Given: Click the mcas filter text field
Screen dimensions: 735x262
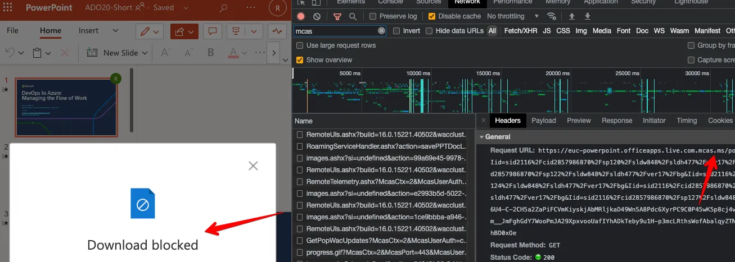Looking at the screenshot, I should pos(335,31).
